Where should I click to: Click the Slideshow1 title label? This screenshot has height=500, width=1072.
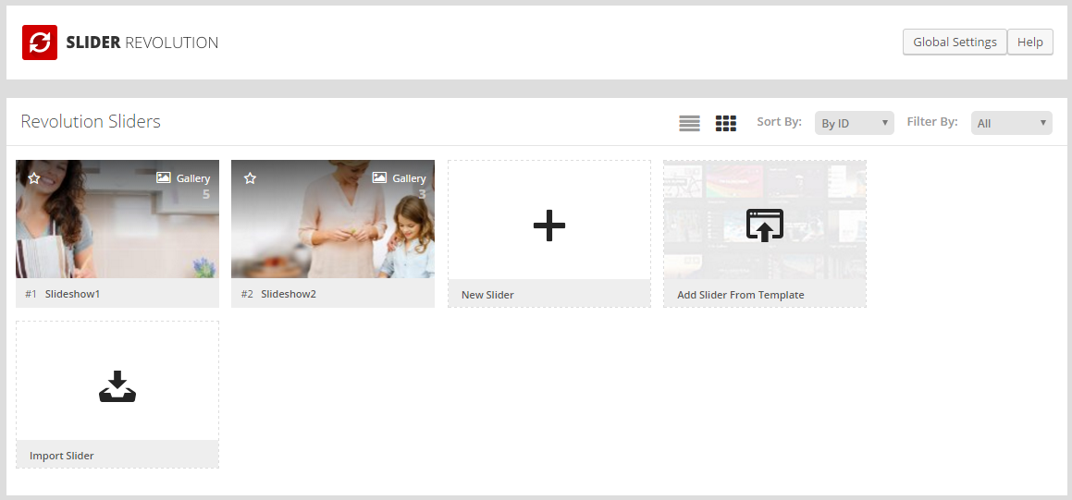72,294
